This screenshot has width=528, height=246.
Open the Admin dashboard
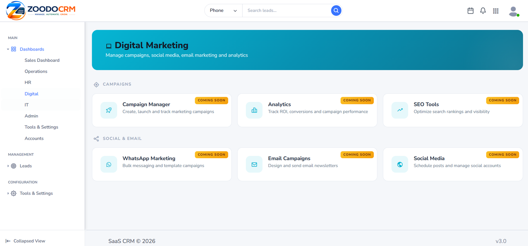pyautogui.click(x=31, y=116)
